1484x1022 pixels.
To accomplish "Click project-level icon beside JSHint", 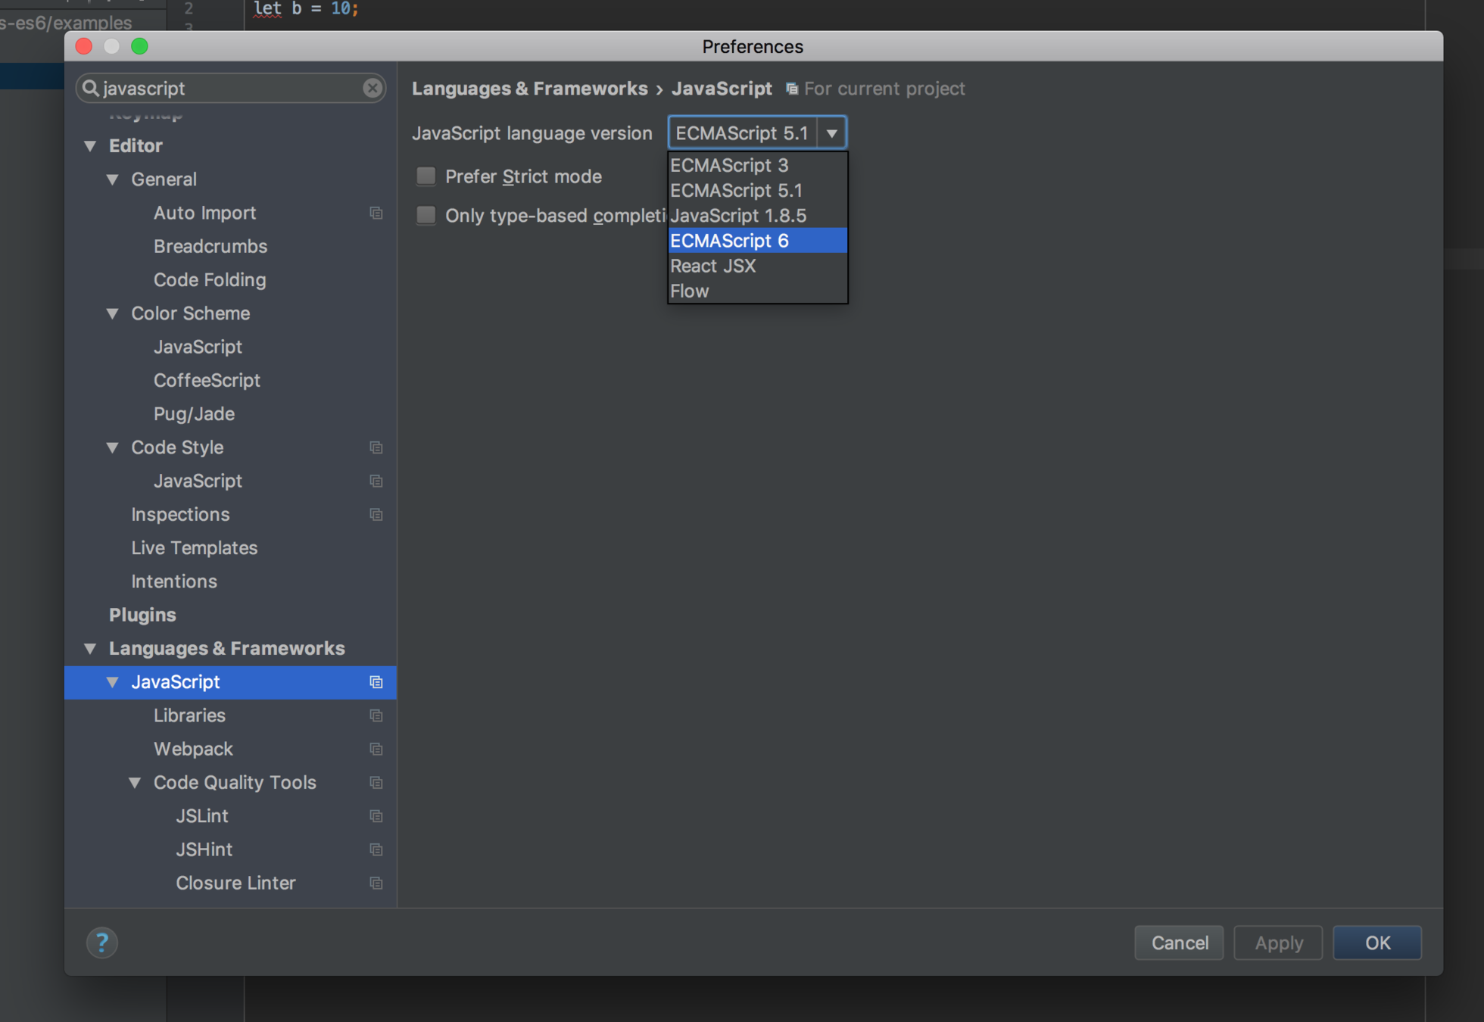I will click(x=376, y=849).
